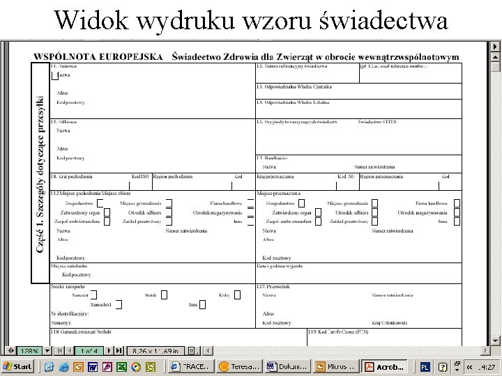This screenshot has height=376, width=502.
Task: Launch Internet Explorer from quick launch
Action: (63, 367)
